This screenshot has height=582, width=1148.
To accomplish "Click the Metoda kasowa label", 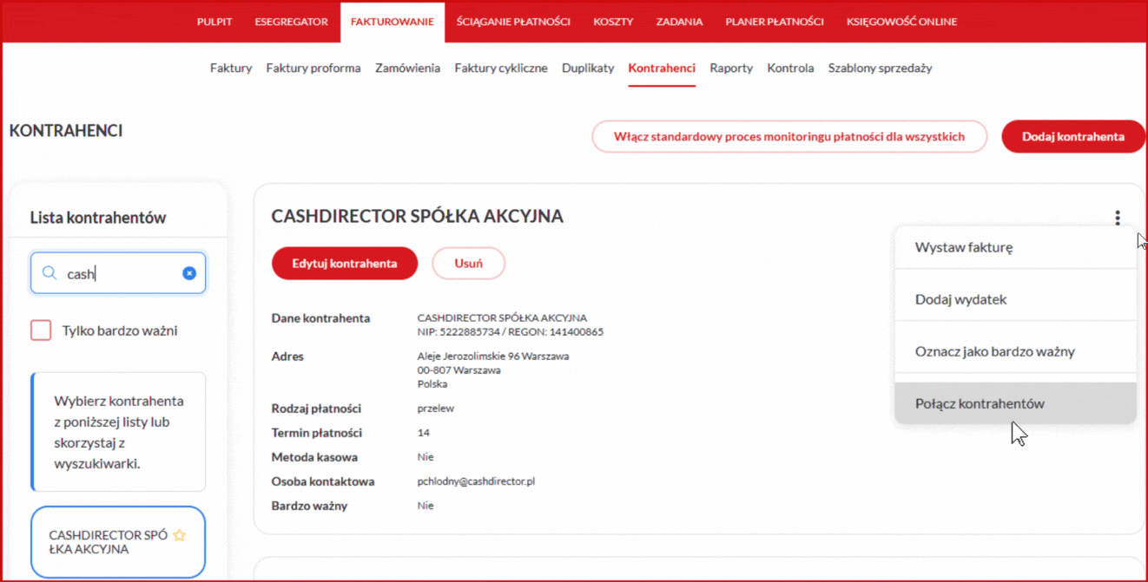I will click(314, 456).
